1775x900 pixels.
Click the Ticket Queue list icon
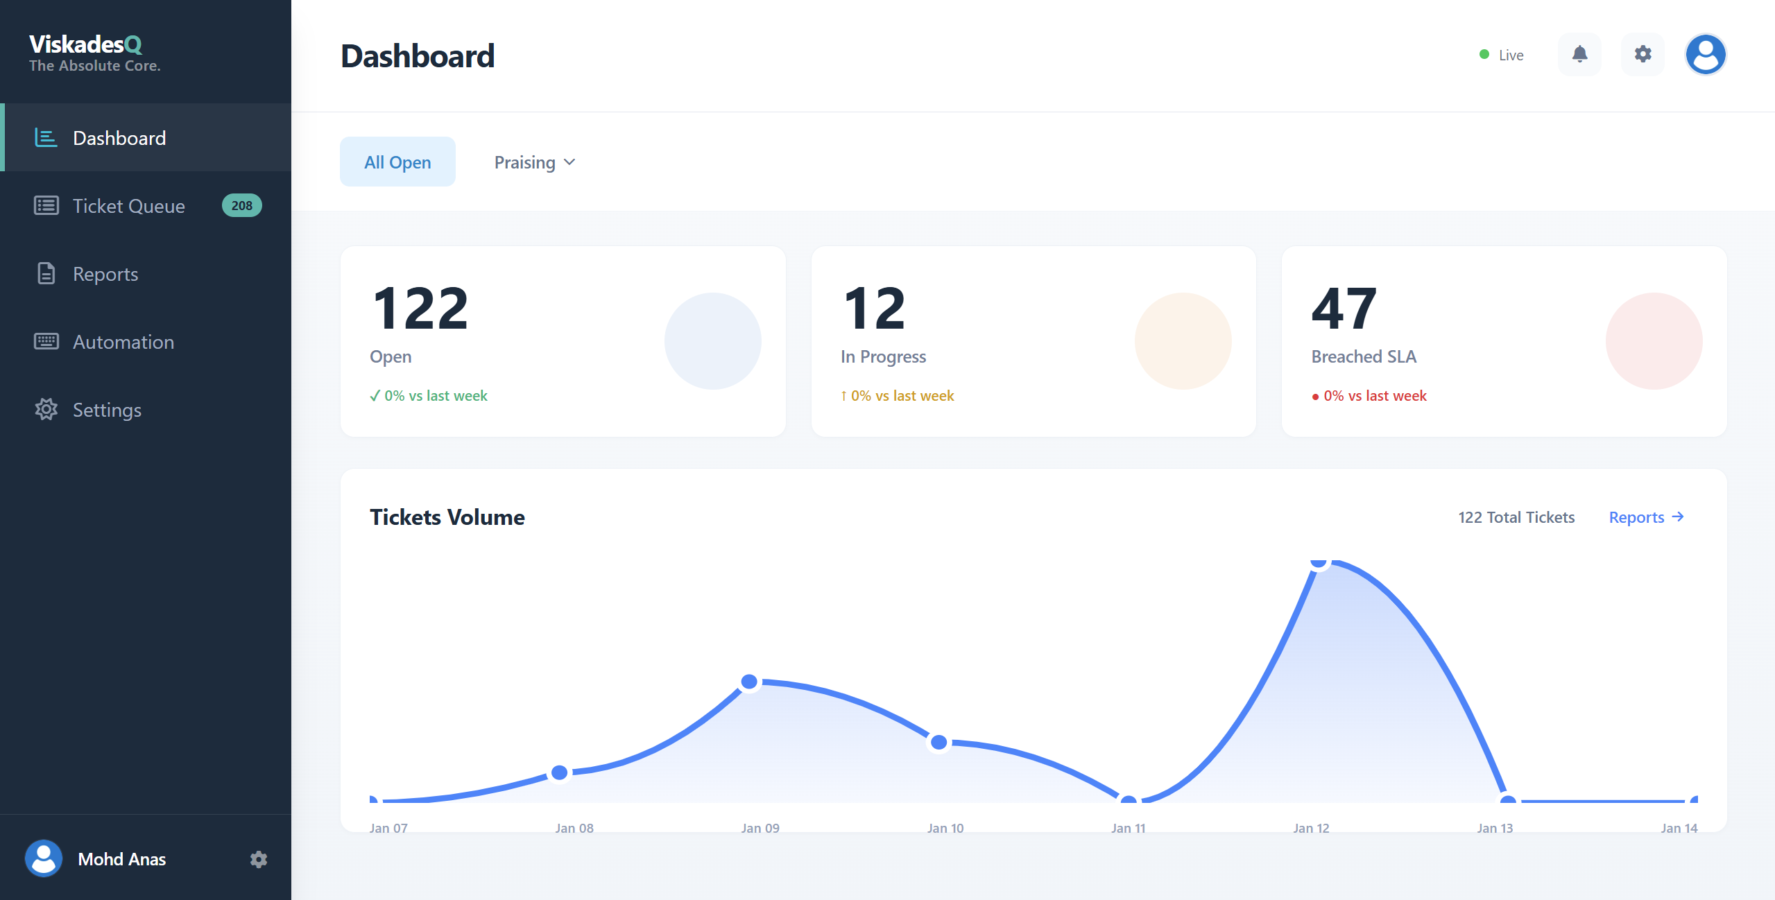pyautogui.click(x=46, y=206)
